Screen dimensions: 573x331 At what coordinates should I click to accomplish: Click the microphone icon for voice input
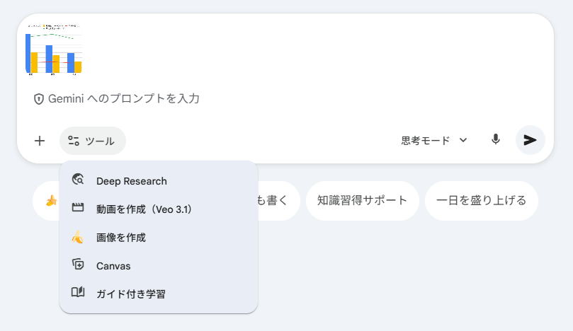[x=496, y=140]
